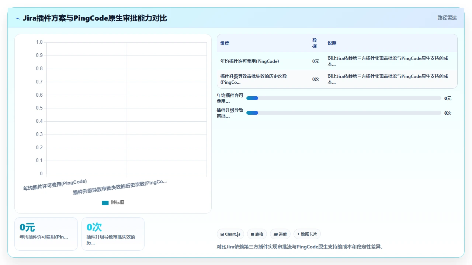Viewport: 472px width, 265px height.
Task: Select the 数据卡片 tag chip
Action: click(x=307, y=234)
